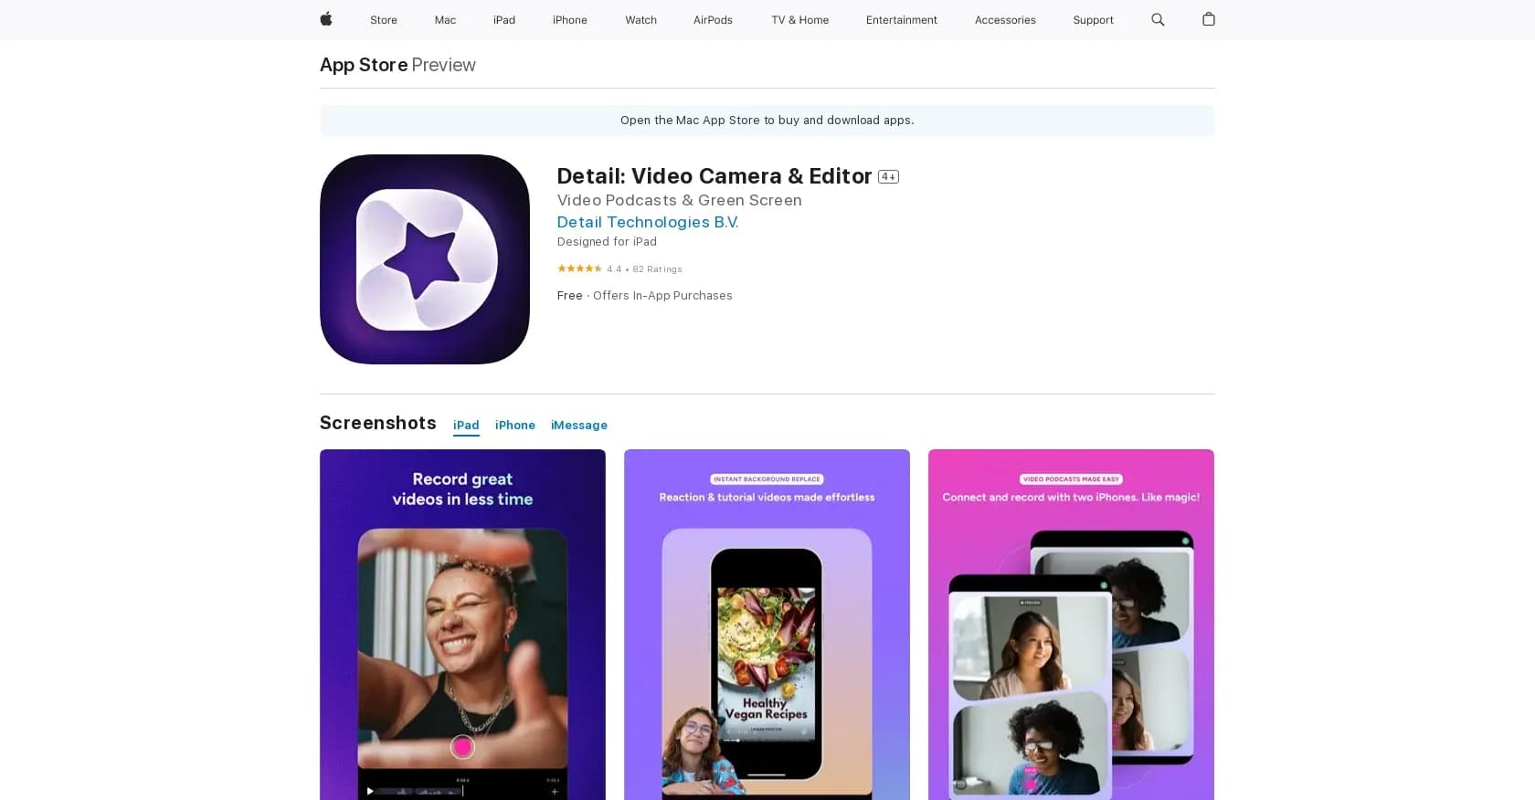
Task: Open the iPhone nav menu
Action: [x=570, y=20]
